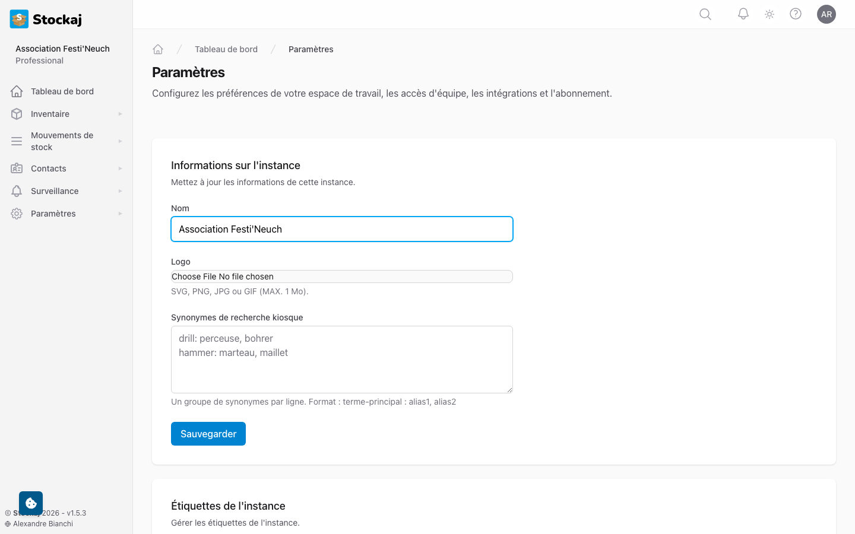This screenshot has width=855, height=534.
Task: Expand the Mouvements de stock arrow
Action: pyautogui.click(x=120, y=141)
